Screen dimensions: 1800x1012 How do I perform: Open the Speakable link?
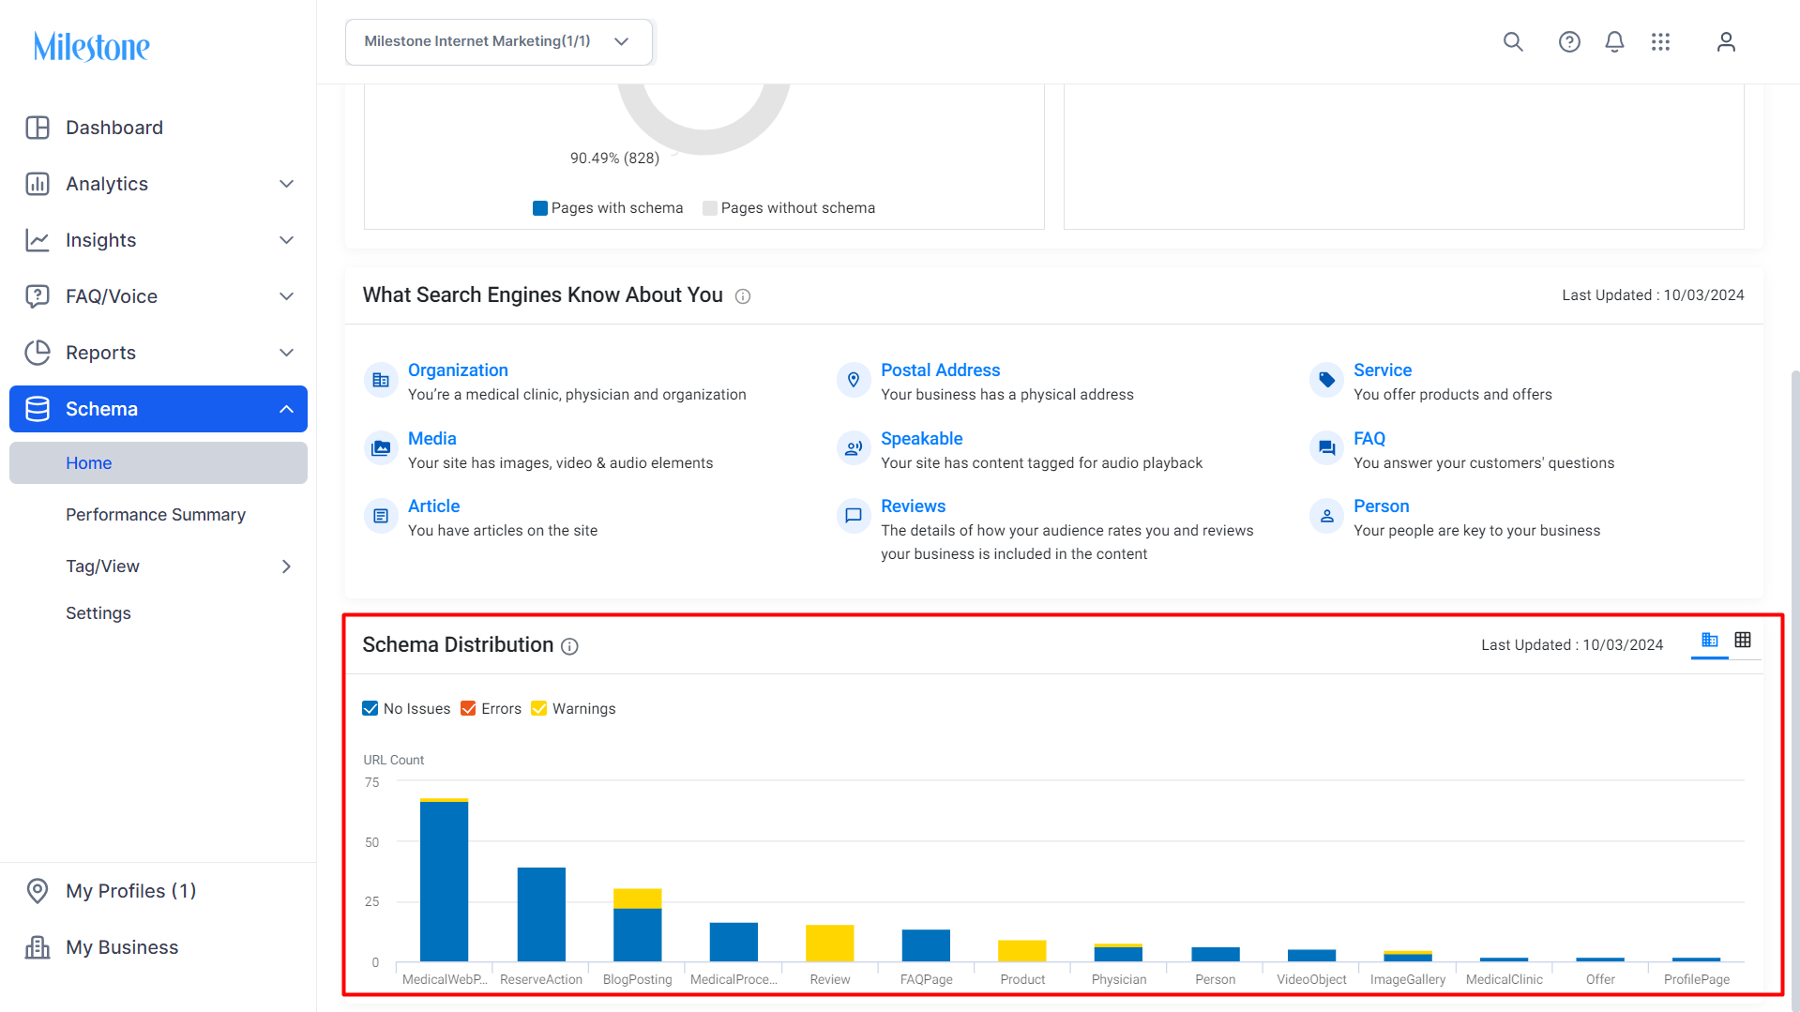click(x=921, y=439)
